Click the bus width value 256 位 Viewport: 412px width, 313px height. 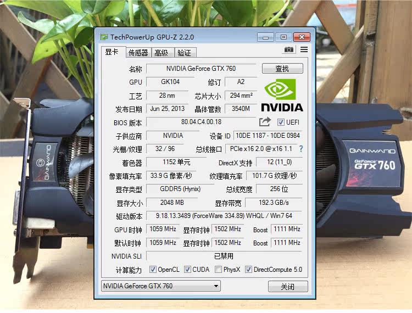tap(279, 189)
